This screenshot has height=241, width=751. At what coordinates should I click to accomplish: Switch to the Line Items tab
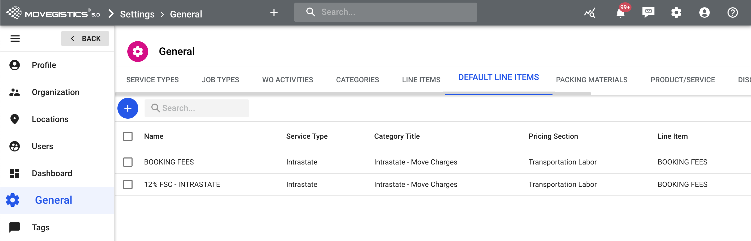coord(421,80)
